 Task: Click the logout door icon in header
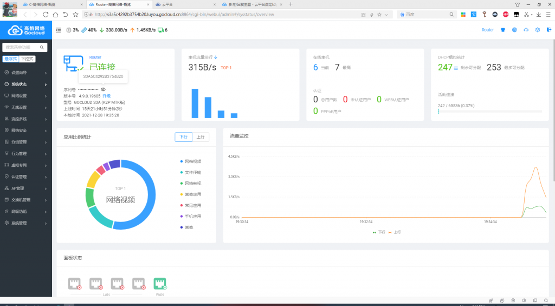(x=549, y=30)
